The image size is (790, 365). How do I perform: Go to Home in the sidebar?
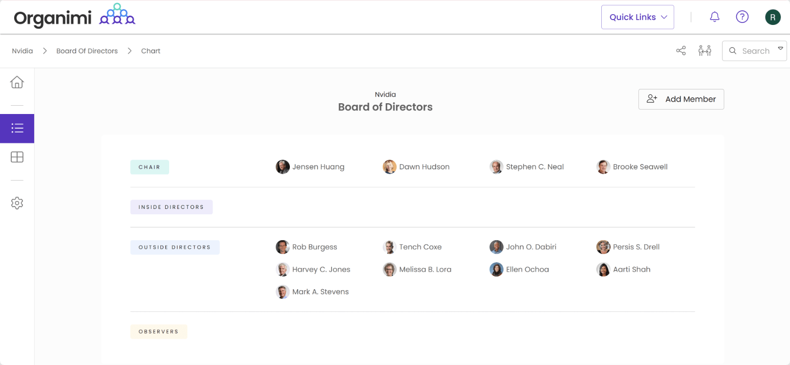click(17, 82)
